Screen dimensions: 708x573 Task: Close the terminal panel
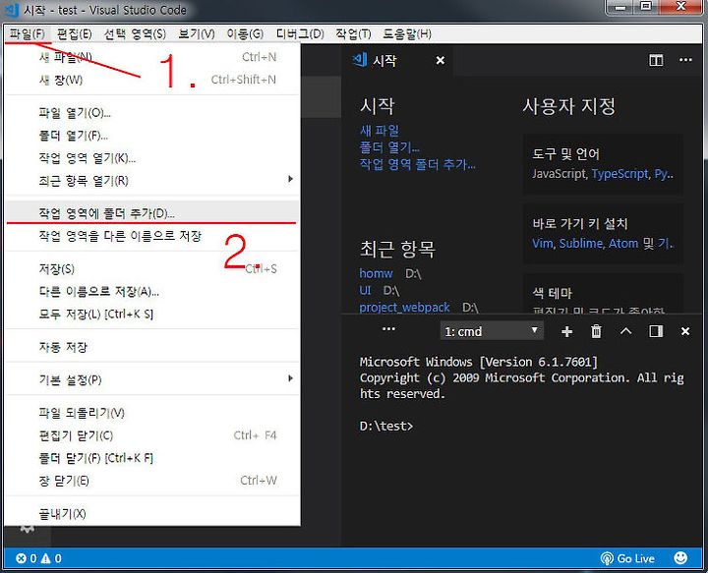(685, 331)
